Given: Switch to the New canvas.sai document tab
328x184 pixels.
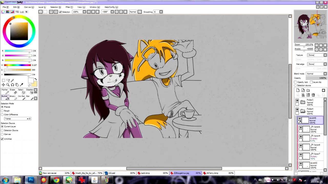Looking at the screenshot, I should (x=55, y=173).
